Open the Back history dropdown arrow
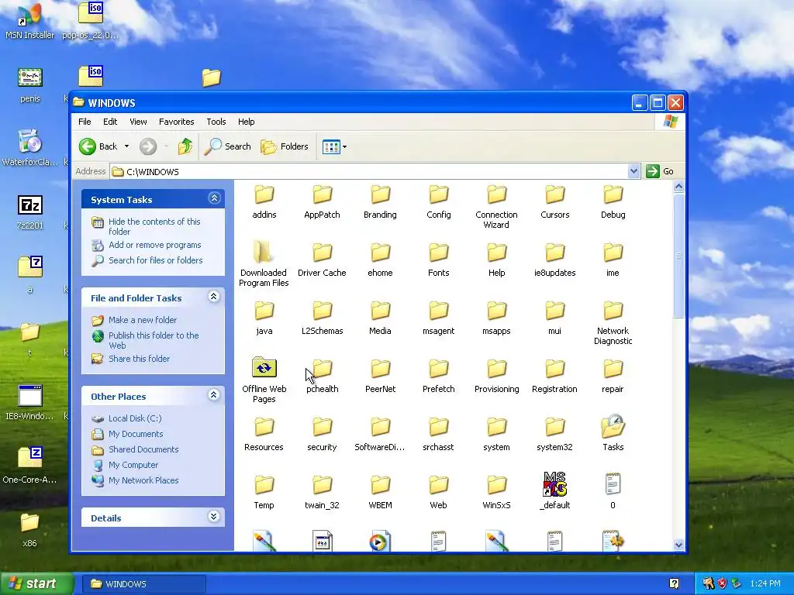This screenshot has width=794, height=595. [x=126, y=146]
